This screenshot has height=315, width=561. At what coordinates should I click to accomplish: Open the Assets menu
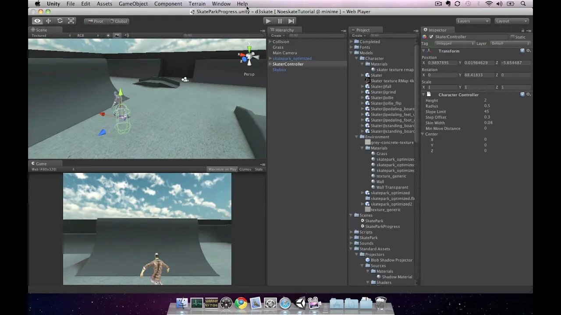(104, 3)
